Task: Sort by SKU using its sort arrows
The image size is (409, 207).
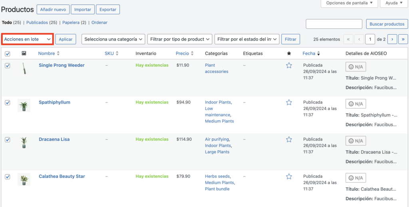Action: pos(117,53)
